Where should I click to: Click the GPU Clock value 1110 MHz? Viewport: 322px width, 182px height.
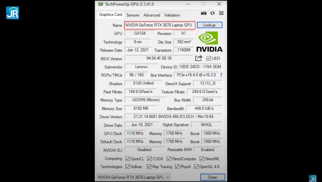tap(135, 133)
